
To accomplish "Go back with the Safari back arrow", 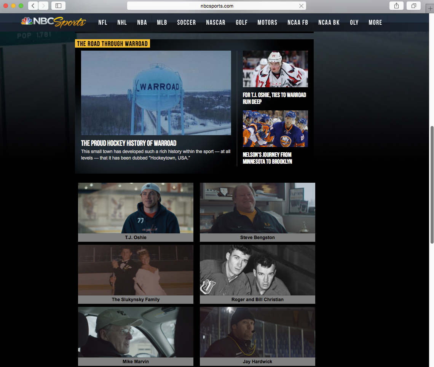I will click(33, 6).
